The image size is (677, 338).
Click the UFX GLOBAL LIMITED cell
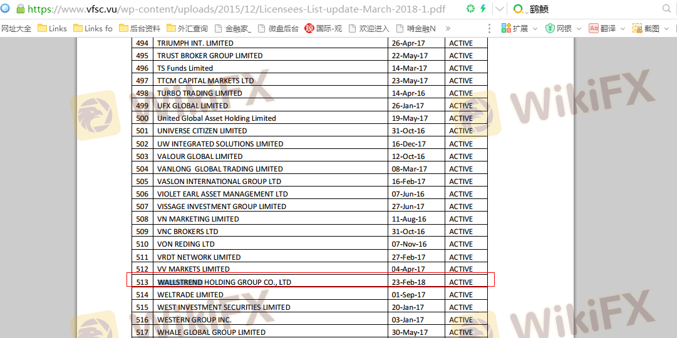[271, 106]
